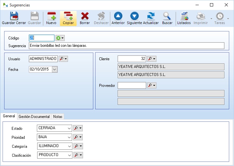The height and width of the screenshot is (166, 234).
Task: Open the Notas tab
Action: [x=58, y=117]
